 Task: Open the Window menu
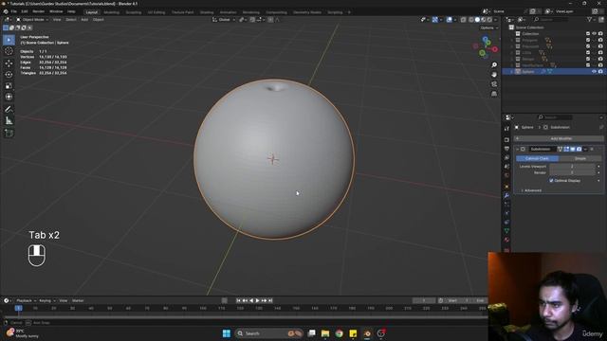click(x=56, y=11)
